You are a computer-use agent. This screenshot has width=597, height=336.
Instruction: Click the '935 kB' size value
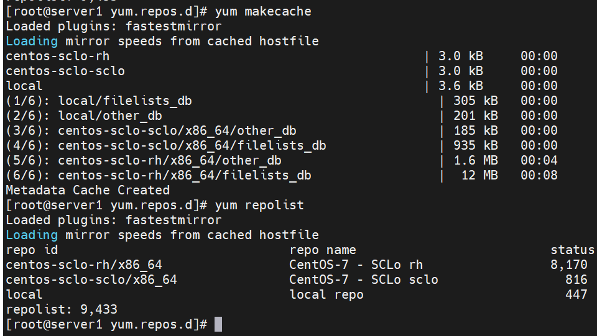click(x=476, y=145)
